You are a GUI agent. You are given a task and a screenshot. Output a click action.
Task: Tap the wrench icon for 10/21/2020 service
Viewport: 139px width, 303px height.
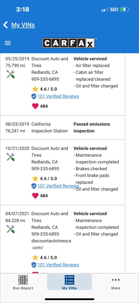11,157
